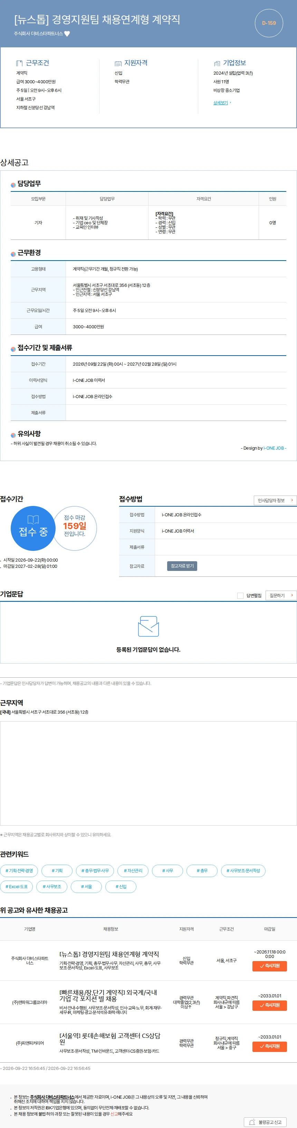The image size is (297, 1128).
Task: Click the 질문하기 button
Action: (x=281, y=595)
